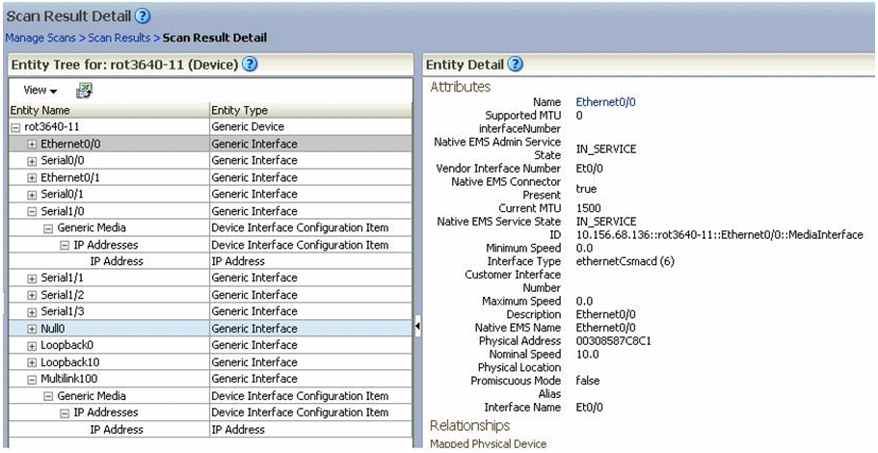Select the Serial1/3 interface row
878x453 pixels.
[63, 311]
